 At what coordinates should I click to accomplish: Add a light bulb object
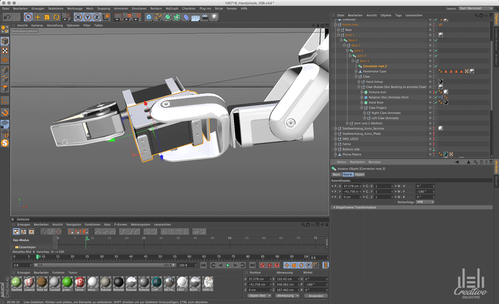point(214,17)
